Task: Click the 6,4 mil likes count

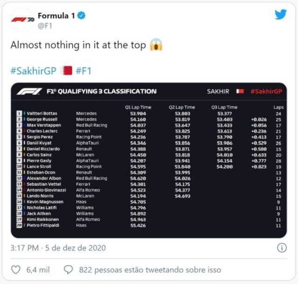Action: click(39, 270)
